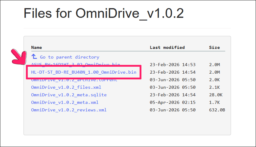Click the Size column header
Viewport: 256px width, 147px height.
click(x=214, y=47)
